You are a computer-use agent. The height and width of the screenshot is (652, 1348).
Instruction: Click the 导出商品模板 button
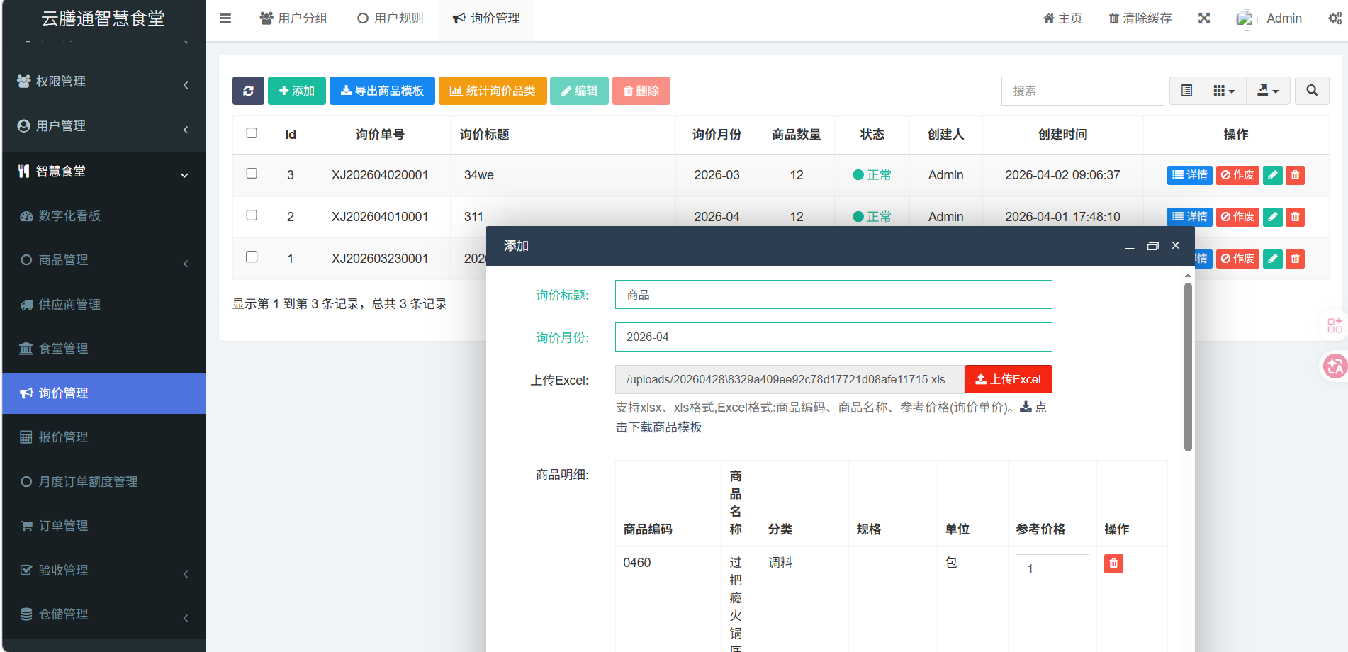[x=382, y=91]
